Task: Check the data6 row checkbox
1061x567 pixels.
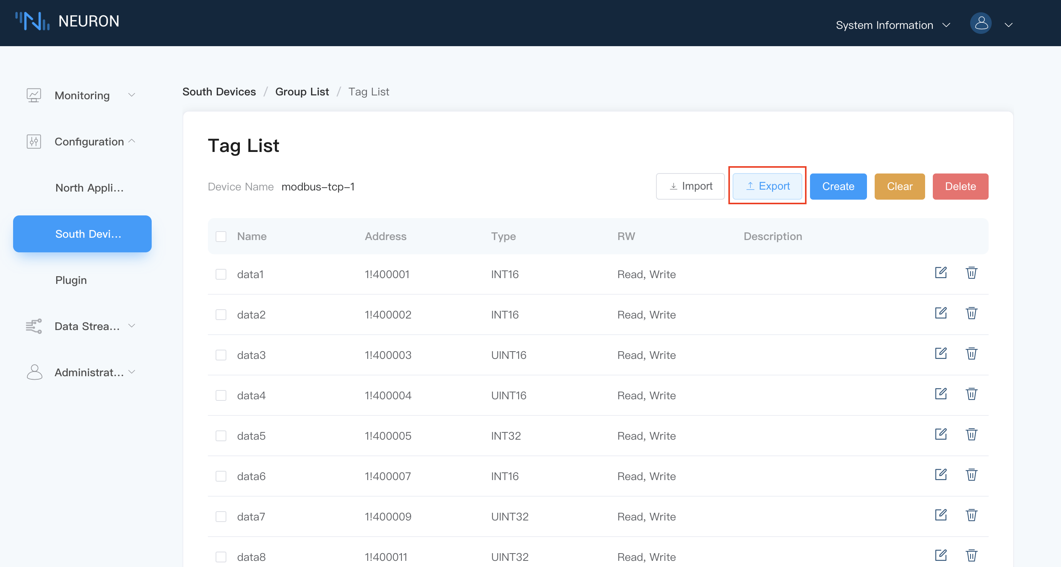Action: (x=221, y=476)
